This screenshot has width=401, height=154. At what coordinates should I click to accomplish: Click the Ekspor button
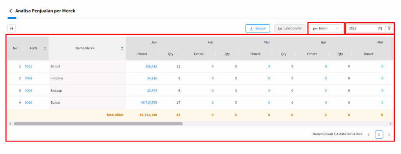[x=258, y=29]
